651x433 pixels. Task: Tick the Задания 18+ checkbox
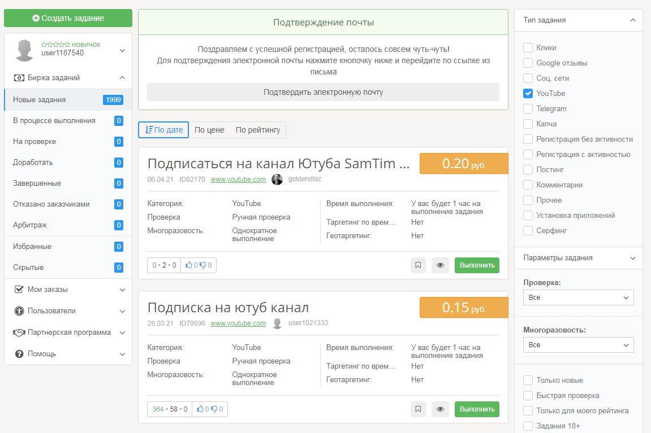(528, 426)
